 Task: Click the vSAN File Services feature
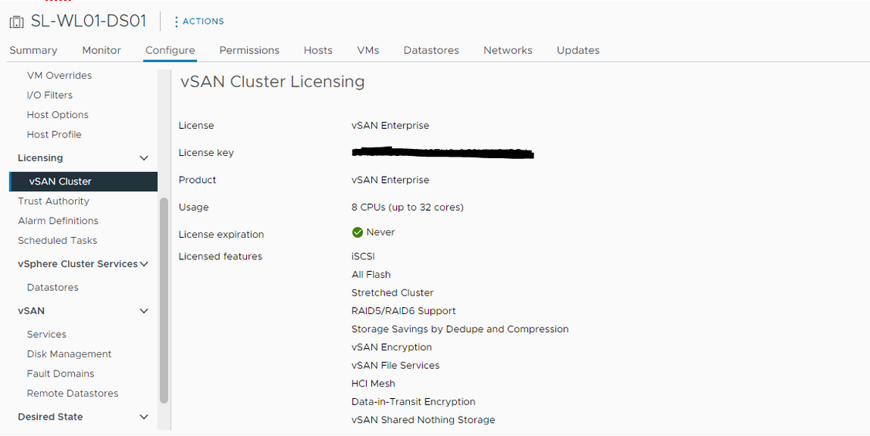395,366
